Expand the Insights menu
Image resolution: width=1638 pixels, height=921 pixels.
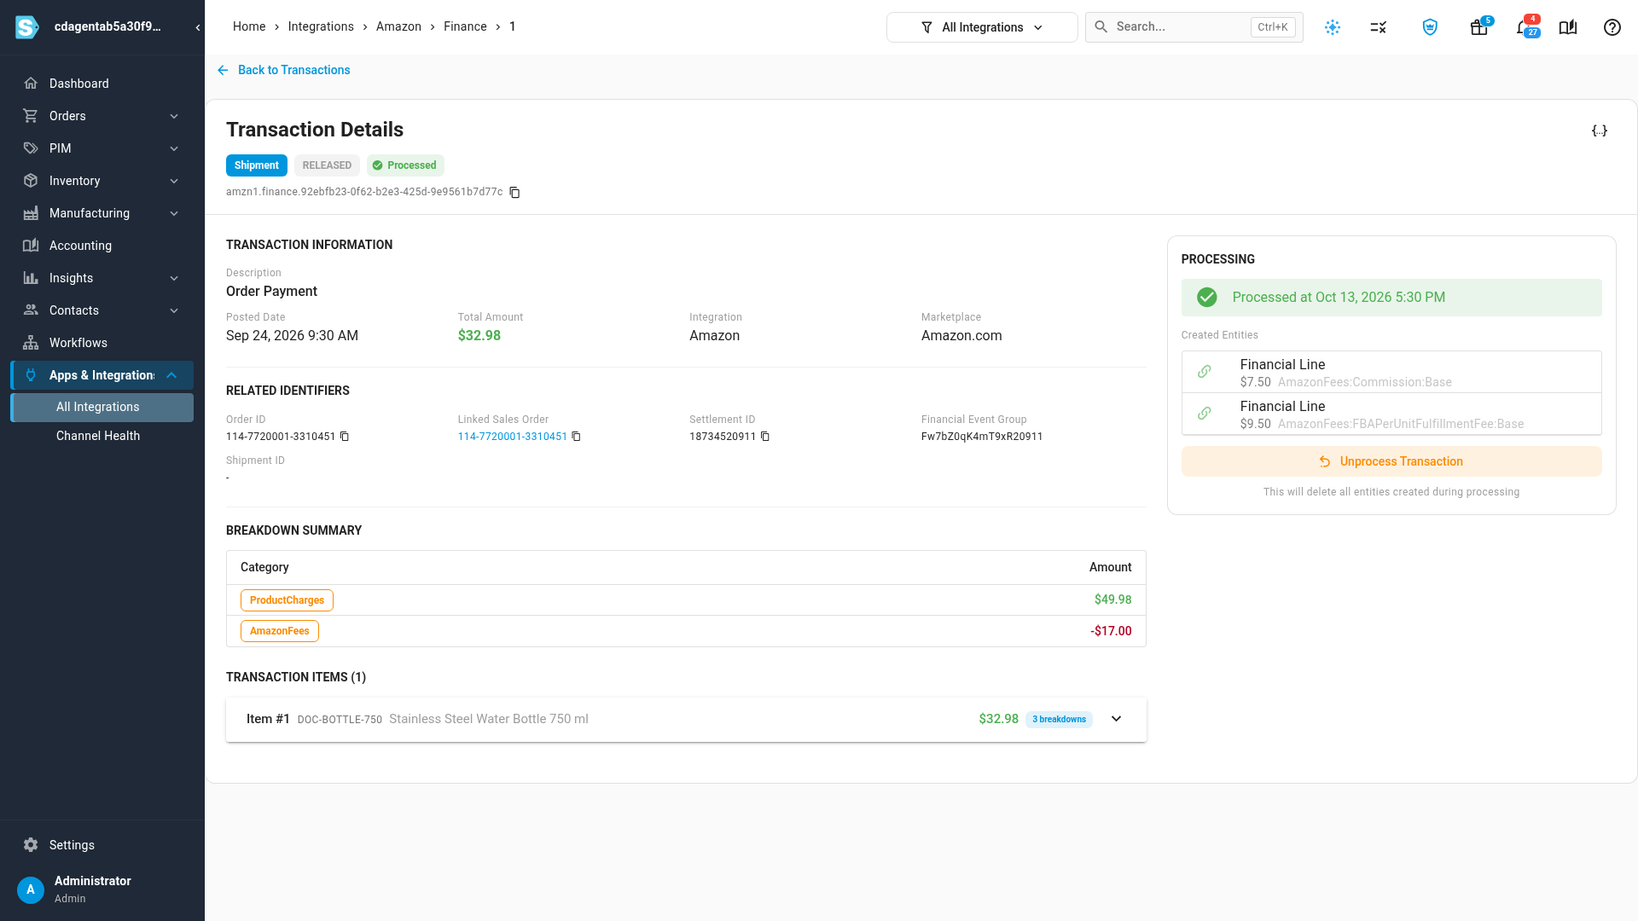pos(102,278)
